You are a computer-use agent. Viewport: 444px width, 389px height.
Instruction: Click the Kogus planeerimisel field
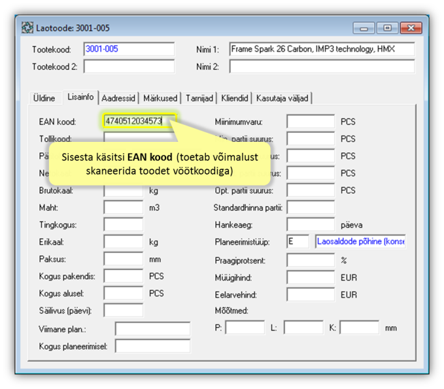(x=152, y=347)
